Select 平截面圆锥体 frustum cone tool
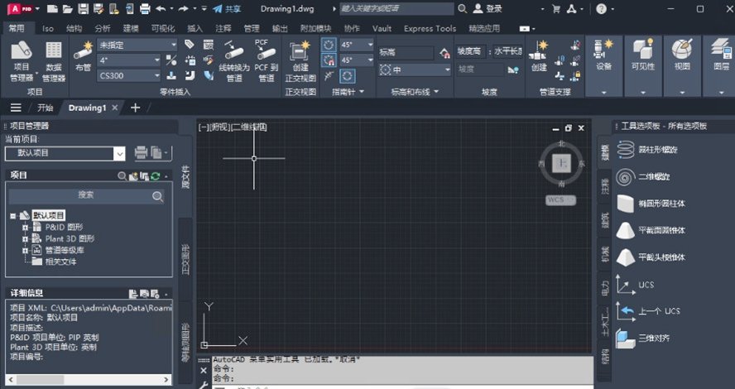This screenshot has width=735, height=389. (651, 230)
